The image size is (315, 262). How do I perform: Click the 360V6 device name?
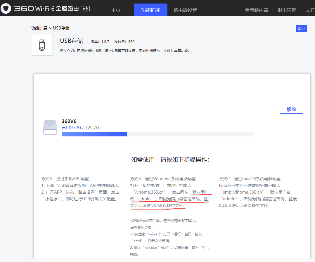69,121
